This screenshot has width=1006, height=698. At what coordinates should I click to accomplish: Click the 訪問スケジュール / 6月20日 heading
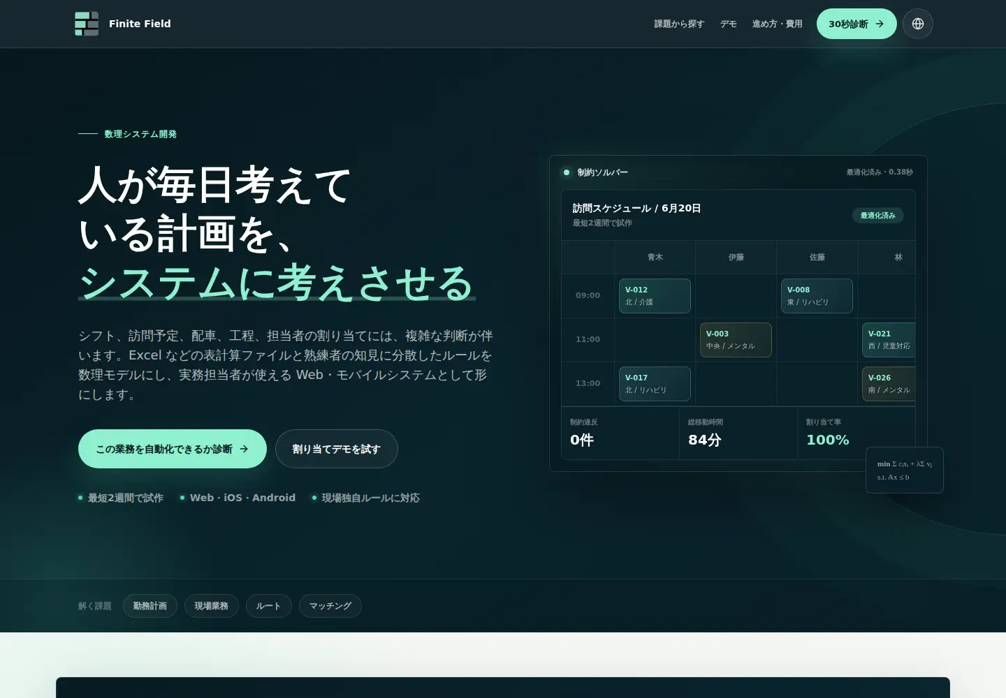(636, 208)
